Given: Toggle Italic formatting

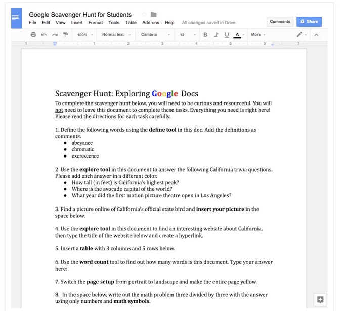Looking at the screenshot, I should point(216,35).
